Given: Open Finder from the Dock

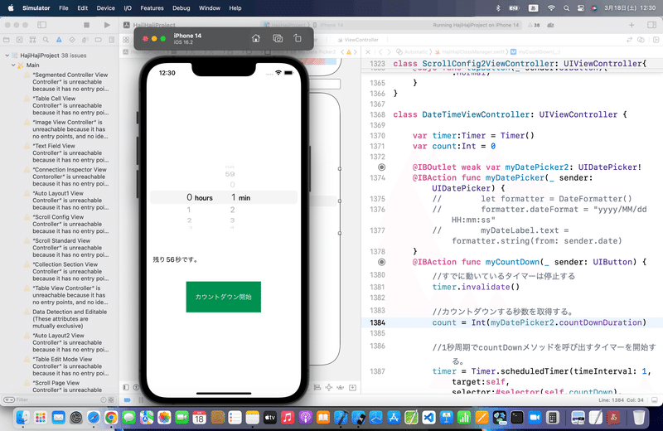Looking at the screenshot, I should 22,418.
